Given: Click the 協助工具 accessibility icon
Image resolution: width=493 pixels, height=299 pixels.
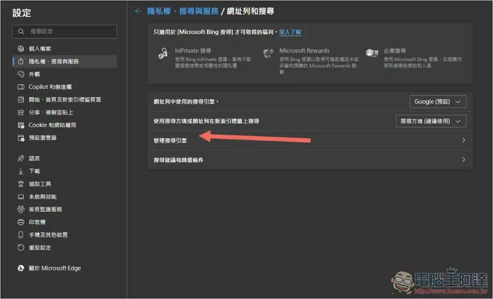Looking at the screenshot, I should [x=21, y=184].
